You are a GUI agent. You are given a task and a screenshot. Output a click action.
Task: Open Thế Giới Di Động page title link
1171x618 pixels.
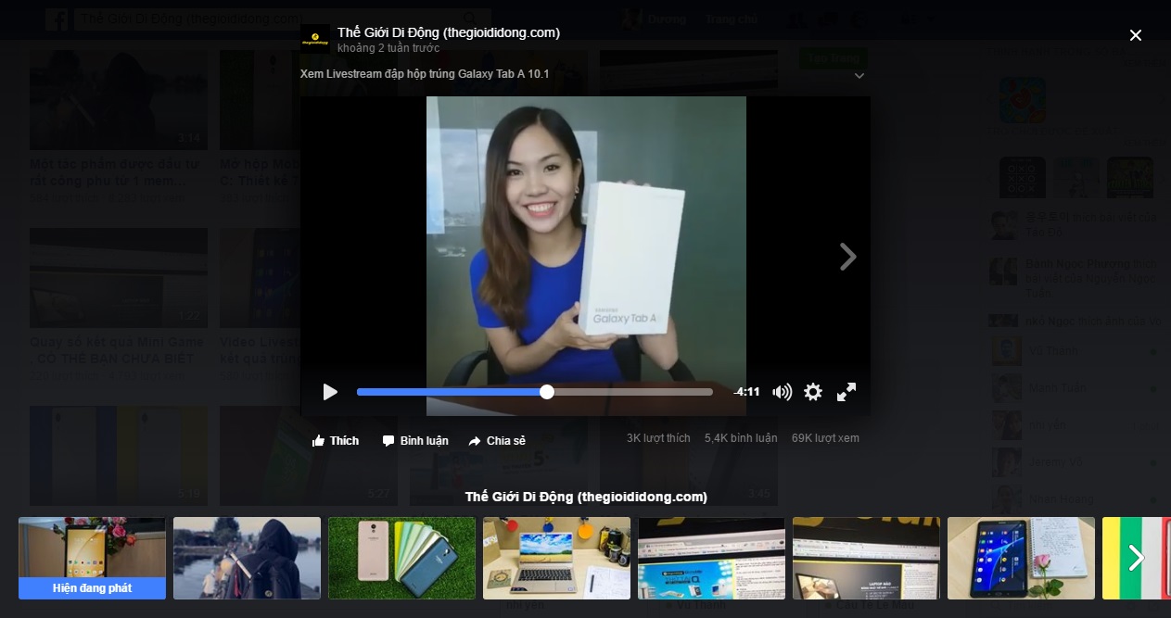coord(449,32)
